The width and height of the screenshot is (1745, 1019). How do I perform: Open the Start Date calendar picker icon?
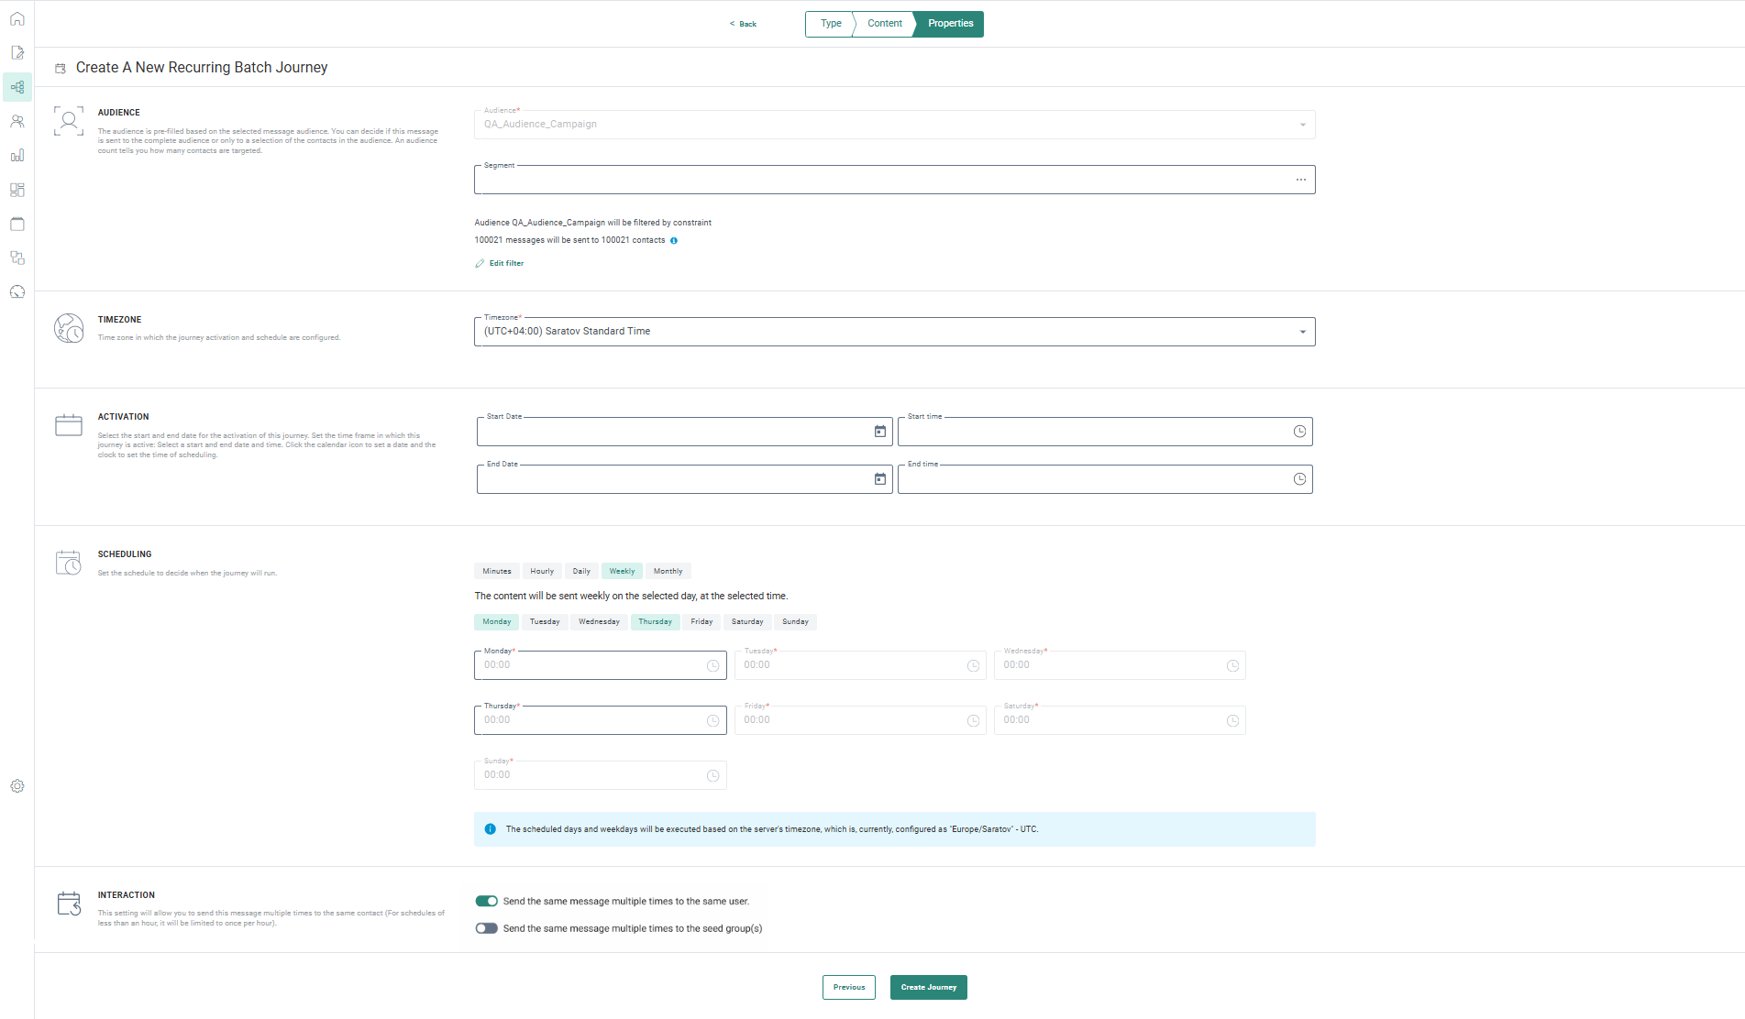point(879,432)
